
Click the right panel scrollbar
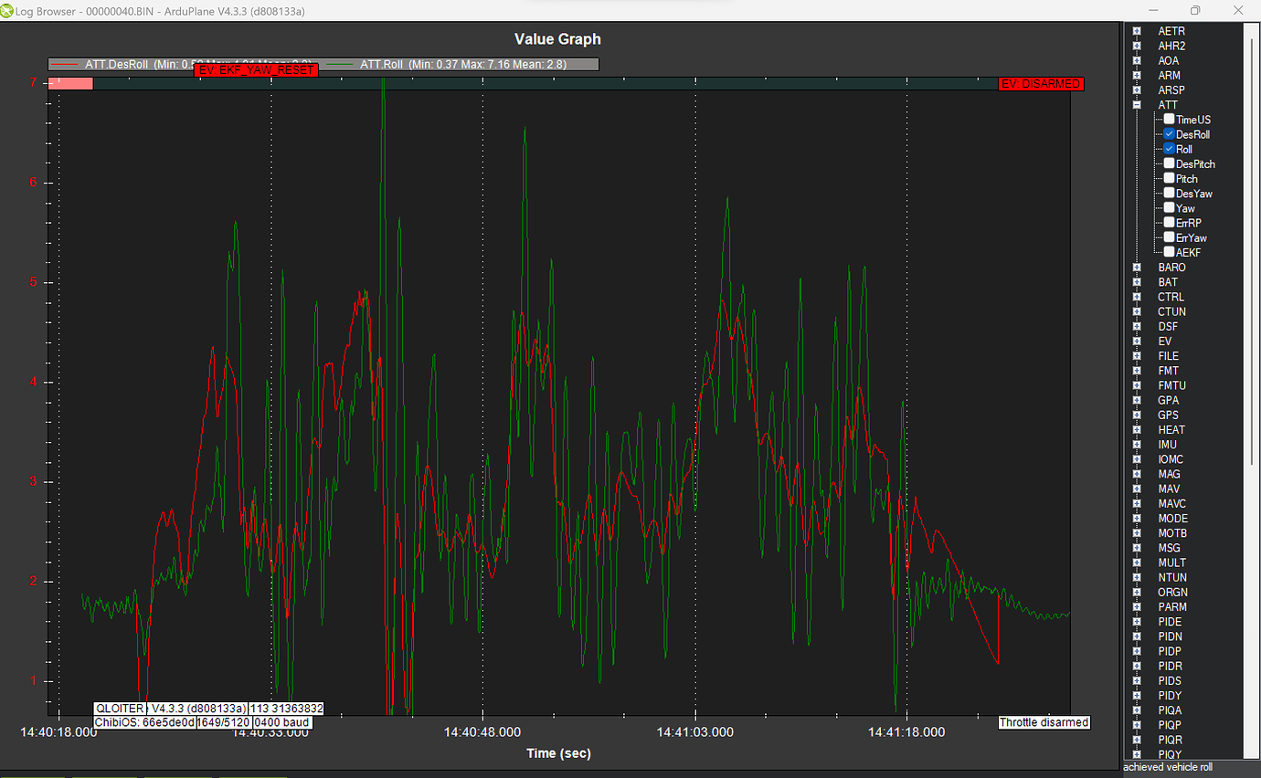coord(1254,365)
